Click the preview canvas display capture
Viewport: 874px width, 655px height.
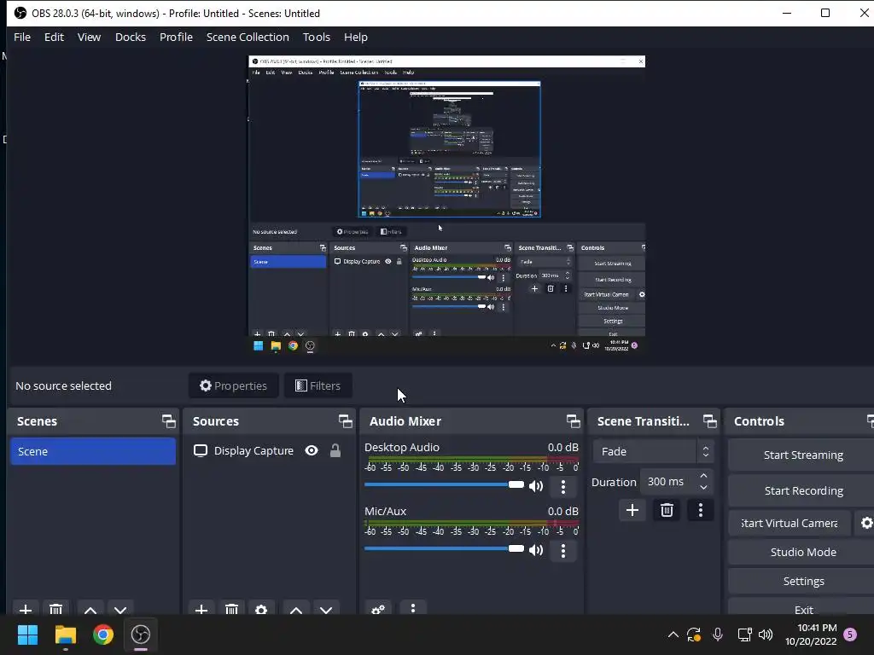coord(446,204)
